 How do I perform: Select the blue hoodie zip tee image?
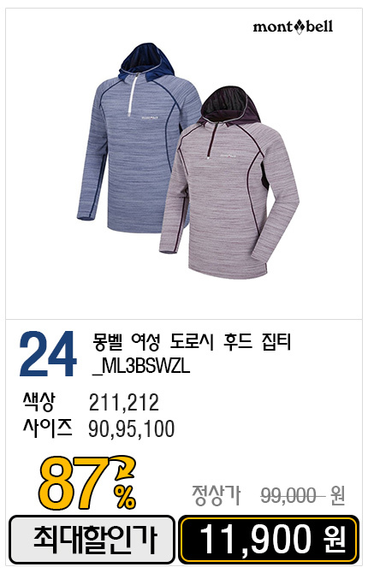tap(139, 139)
